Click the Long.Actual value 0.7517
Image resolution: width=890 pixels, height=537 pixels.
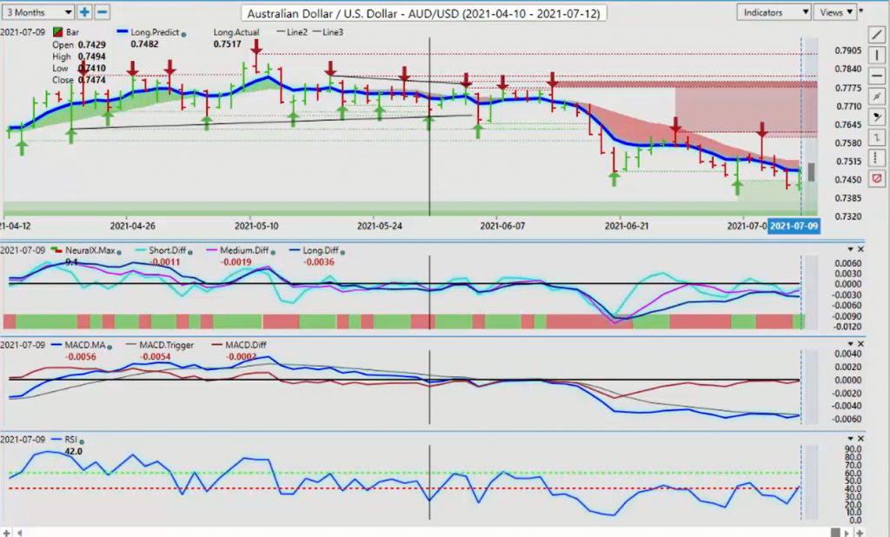pyautogui.click(x=227, y=44)
